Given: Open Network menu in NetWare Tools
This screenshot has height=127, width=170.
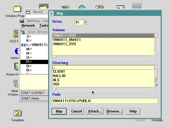Looking at the screenshot, I should pos(28,26).
